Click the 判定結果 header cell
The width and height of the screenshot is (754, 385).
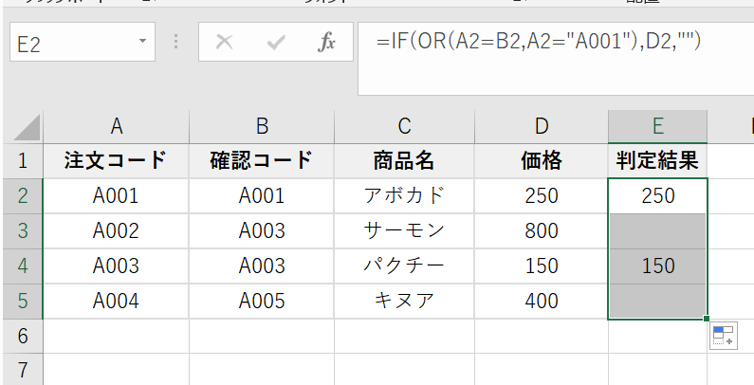[657, 160]
